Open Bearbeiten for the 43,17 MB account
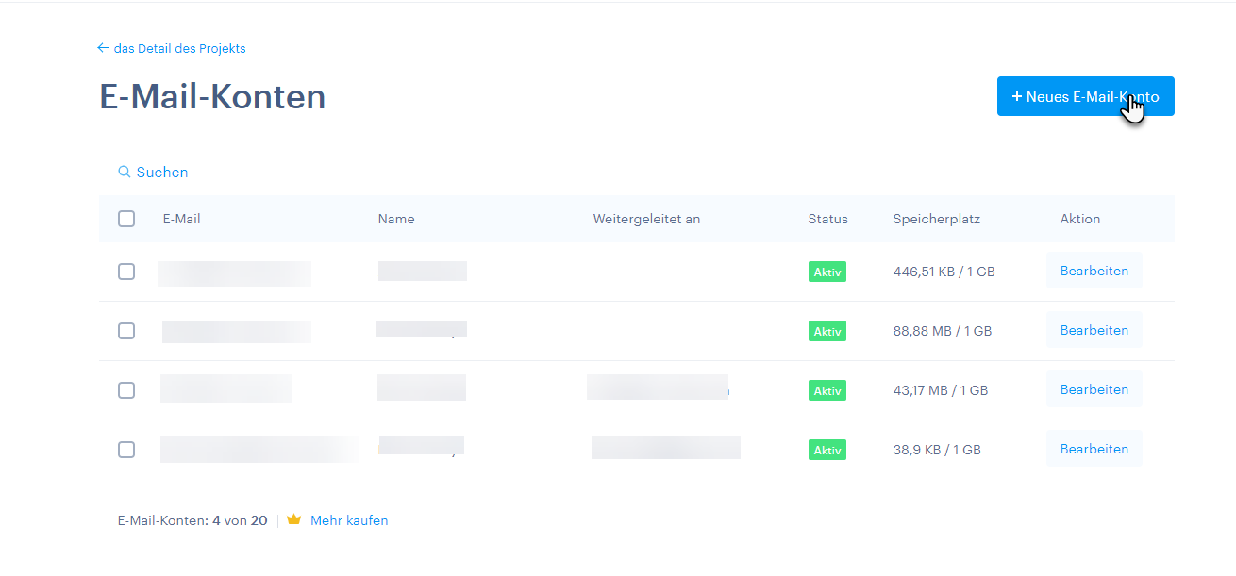Viewport: 1236px width, 576px height. (x=1094, y=389)
